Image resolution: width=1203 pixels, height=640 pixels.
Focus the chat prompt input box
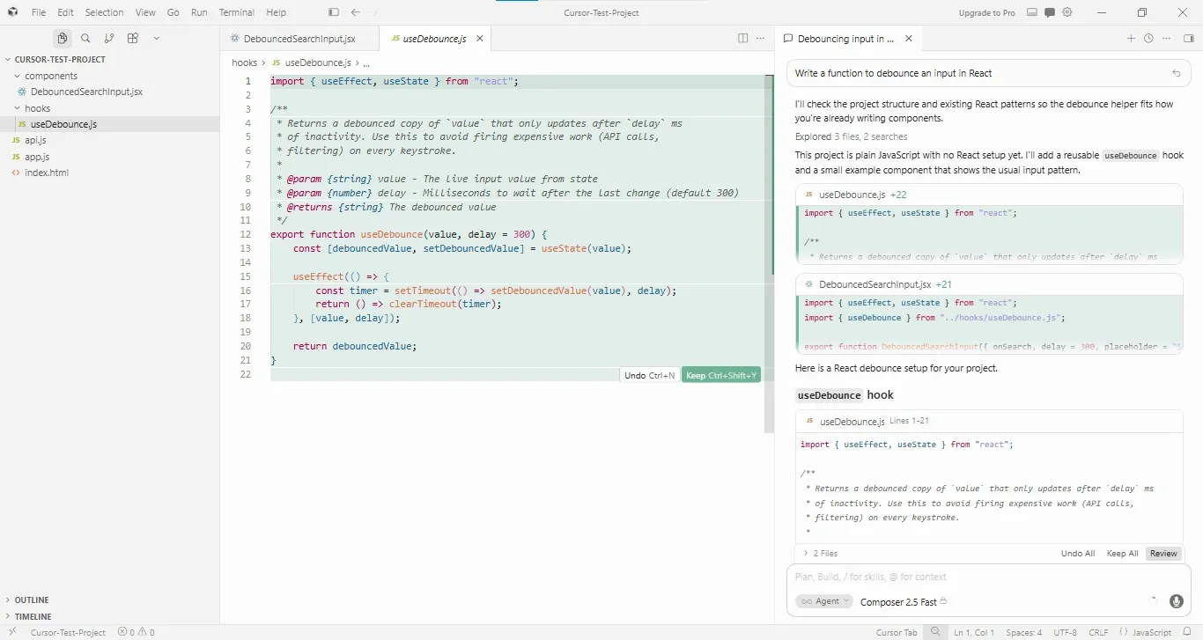click(988, 577)
